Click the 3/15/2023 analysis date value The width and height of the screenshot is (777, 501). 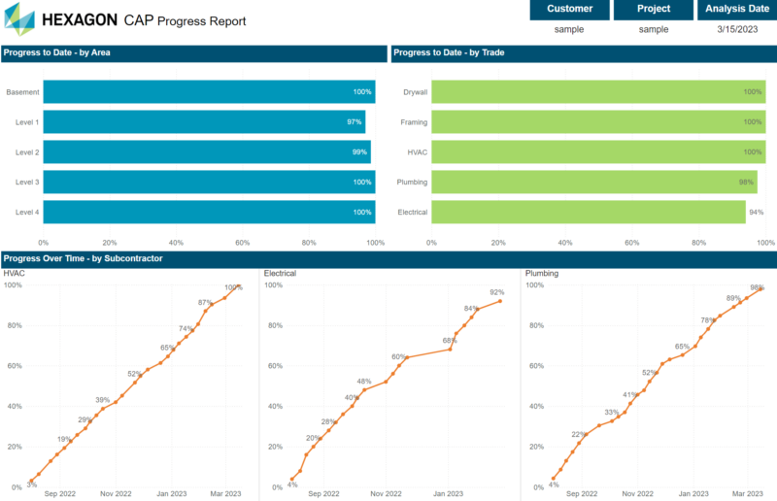point(736,29)
